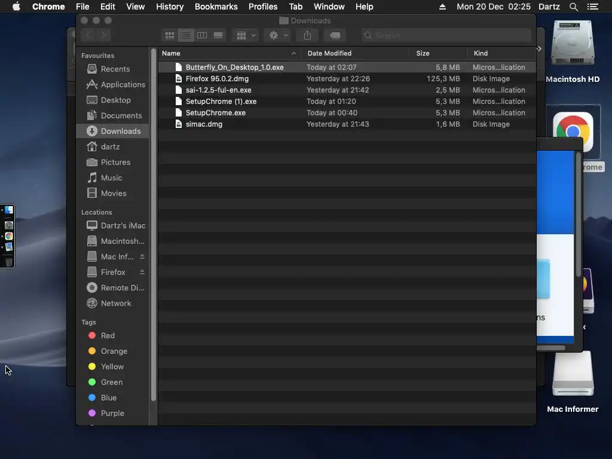This screenshot has width=612, height=459.
Task: Open Network location
Action: pos(112,304)
